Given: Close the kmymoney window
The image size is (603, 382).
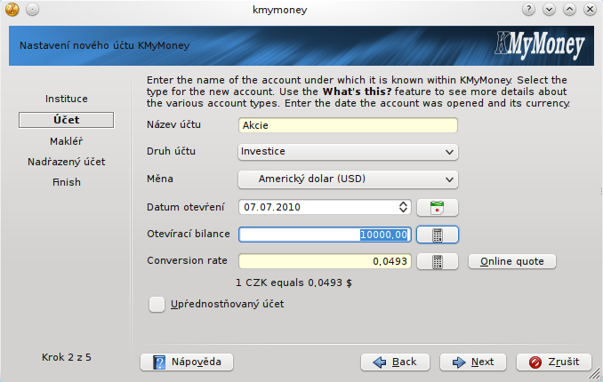Looking at the screenshot, I should 590,9.
